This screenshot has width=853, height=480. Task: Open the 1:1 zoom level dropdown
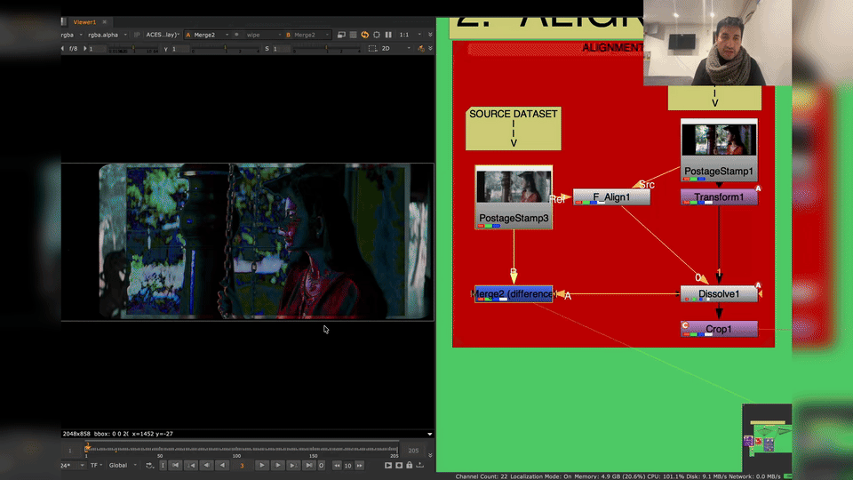tap(411, 35)
